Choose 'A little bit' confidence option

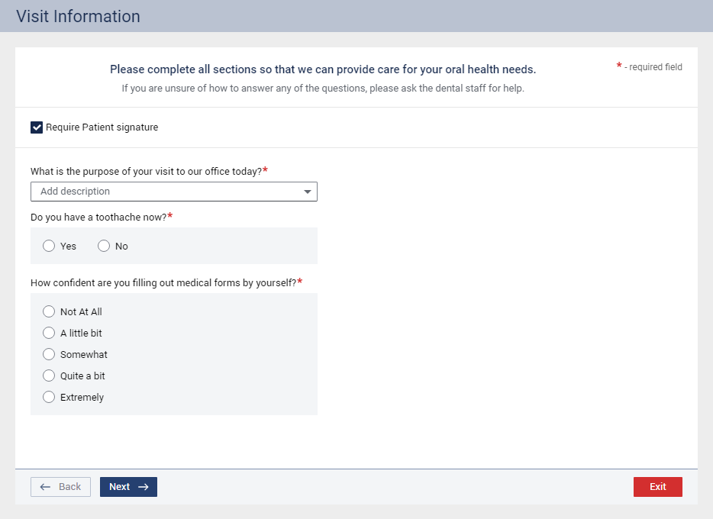[x=49, y=333]
